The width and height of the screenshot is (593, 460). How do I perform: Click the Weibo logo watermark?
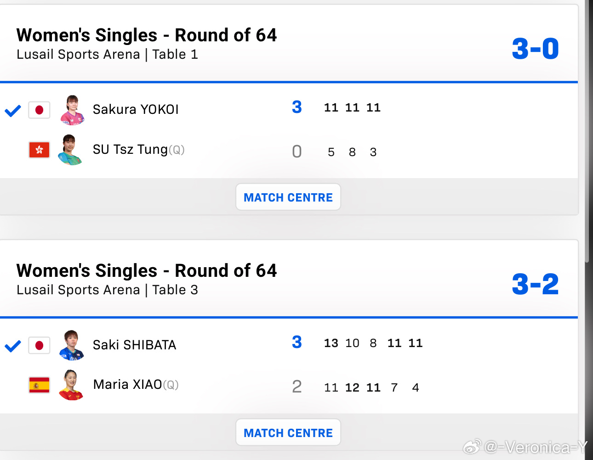coord(472,446)
